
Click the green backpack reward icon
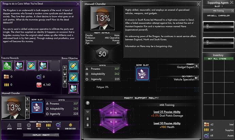[7, 66]
